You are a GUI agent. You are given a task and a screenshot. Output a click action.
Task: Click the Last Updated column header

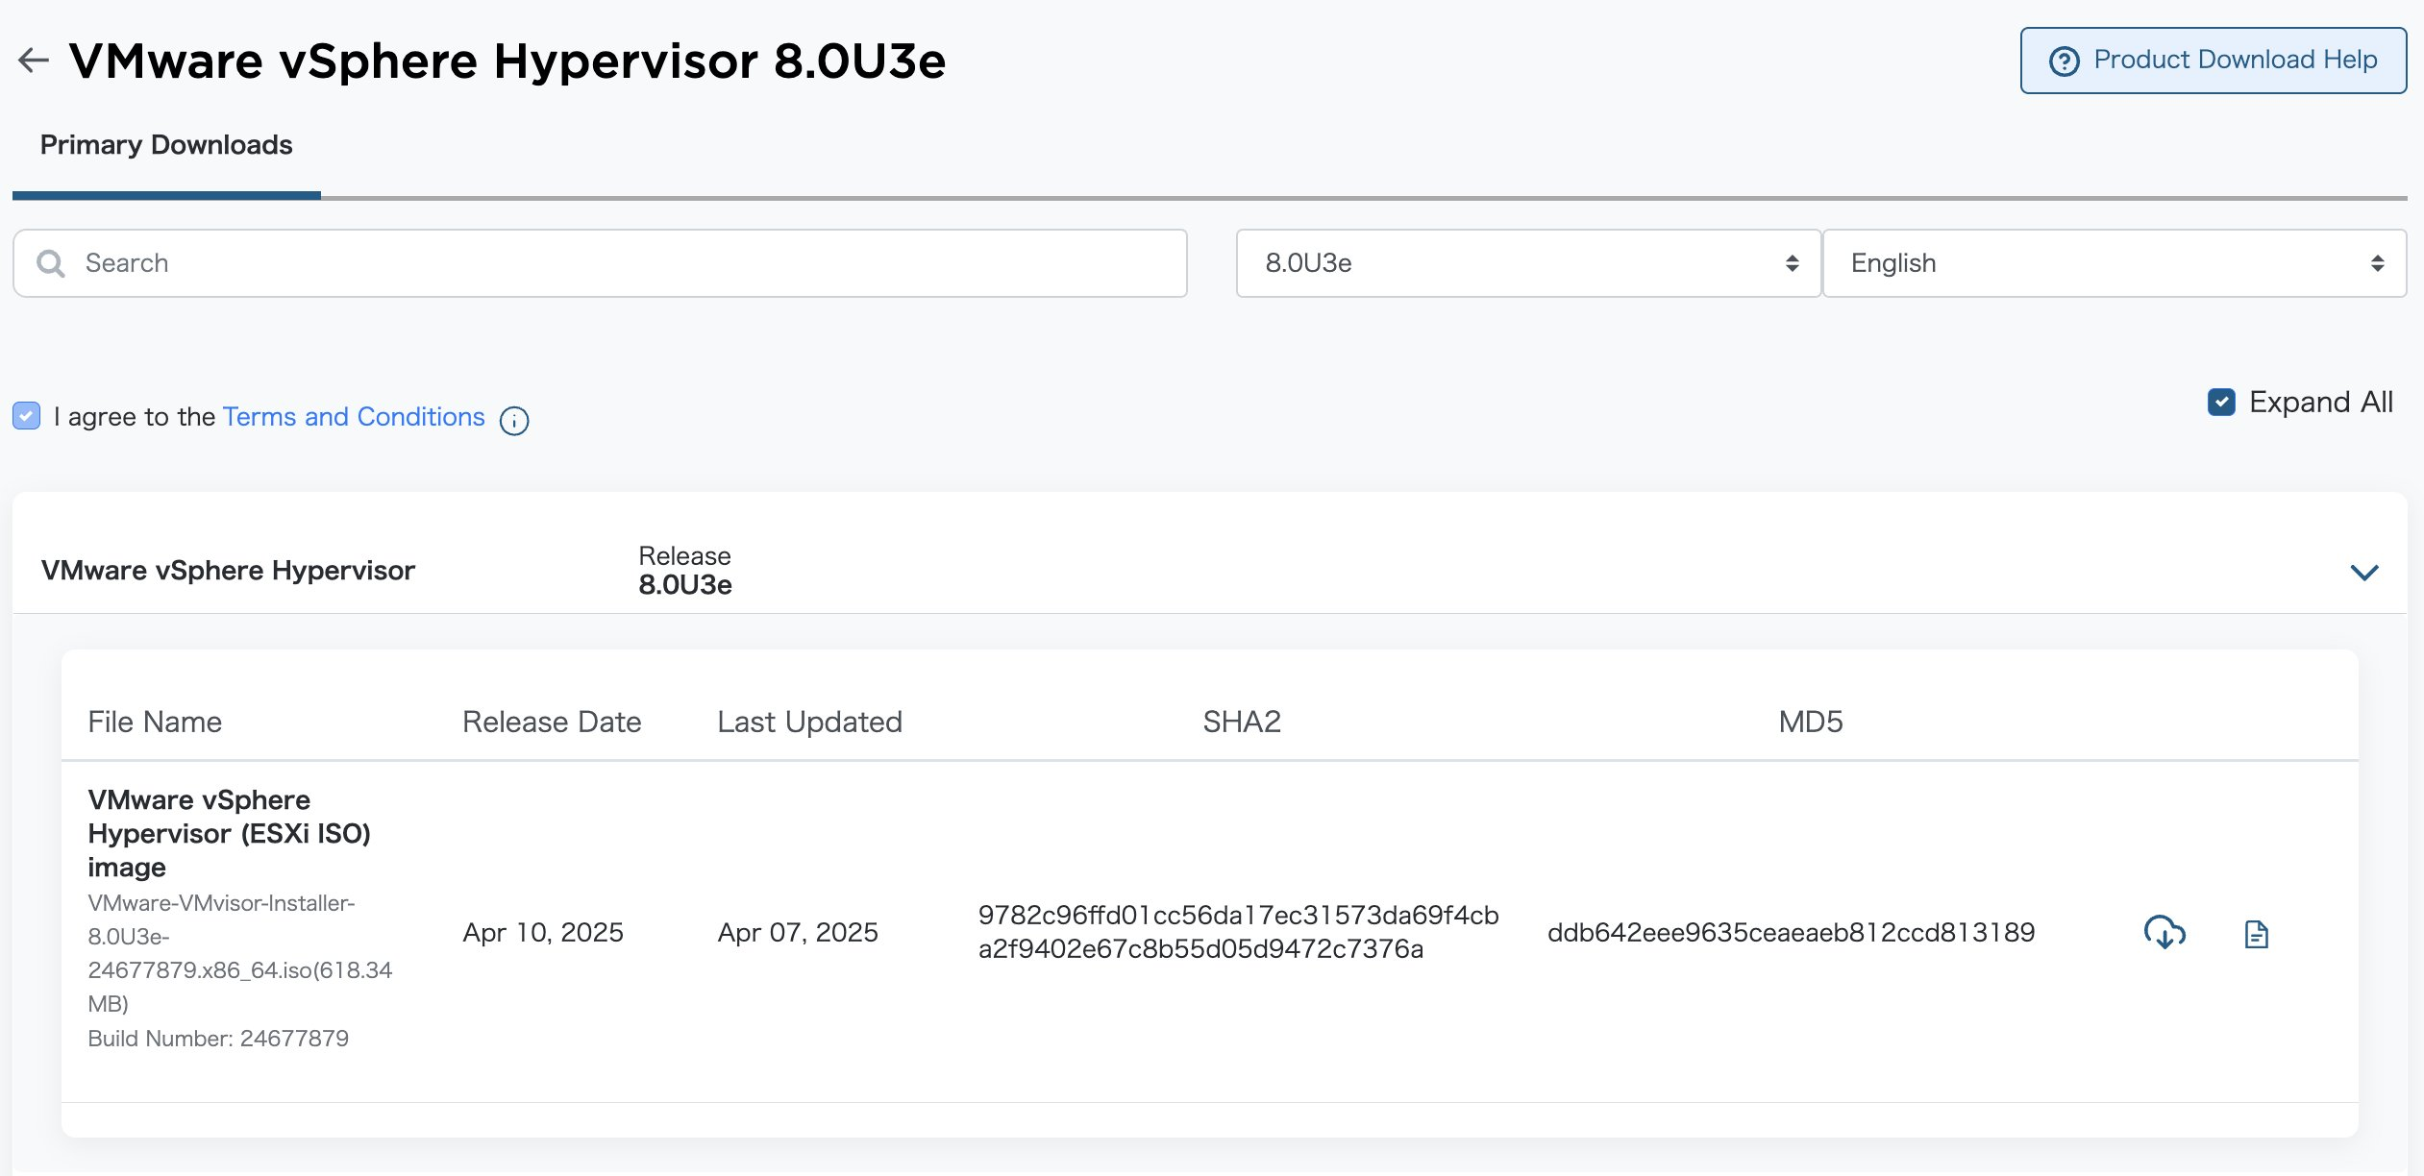[809, 723]
